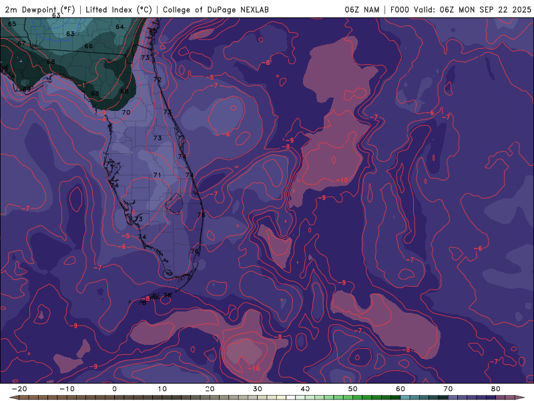Select dewpoint value '64' near the top
The height and width of the screenshot is (401, 534).
pyautogui.click(x=120, y=27)
